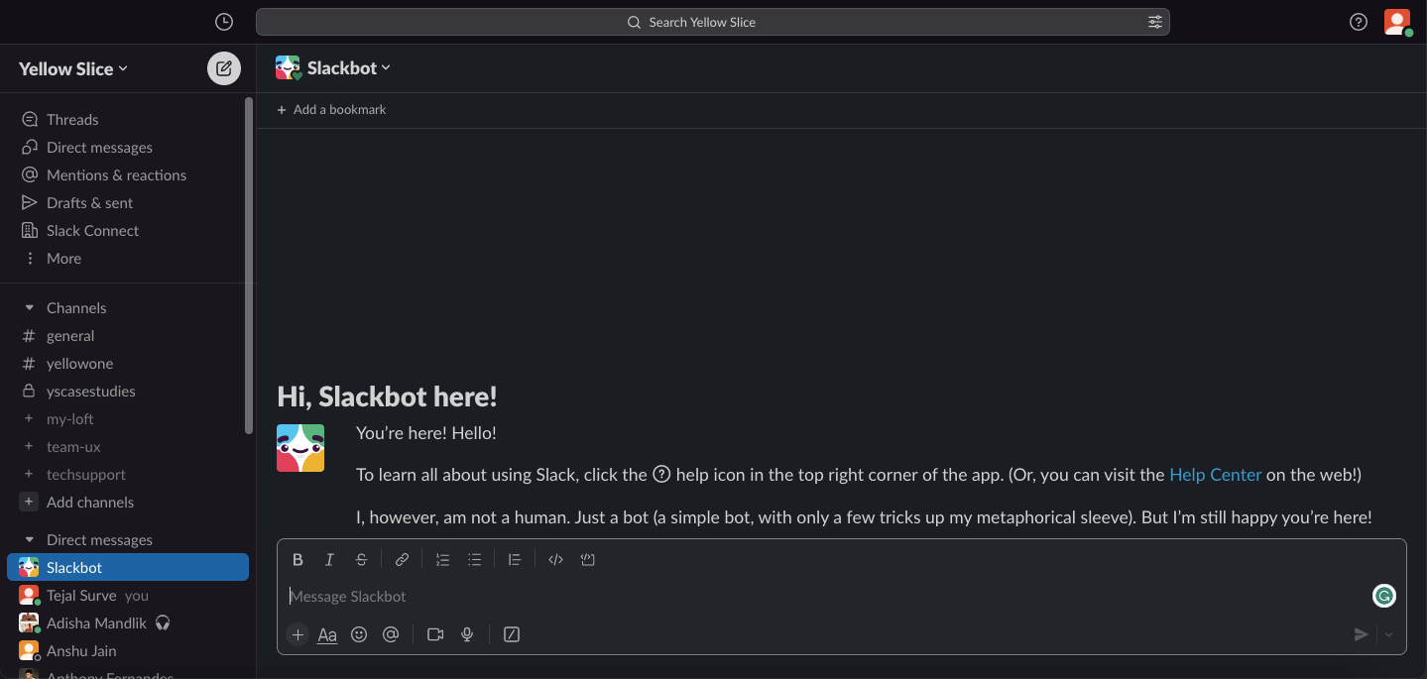
Task: Open the slash shortcuts icon
Action: click(512, 634)
